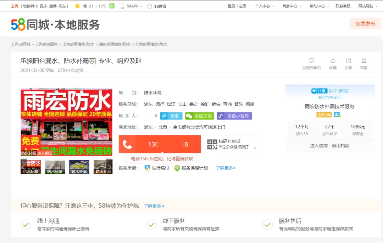Expand the 个人中心 dropdown menu
Viewport: 383px width, 243px height.
[x=265, y=6]
